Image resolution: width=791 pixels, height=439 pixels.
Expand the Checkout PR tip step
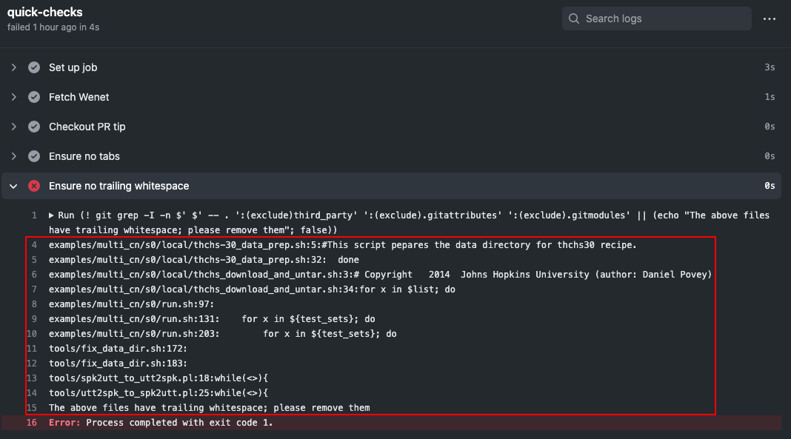(13, 126)
